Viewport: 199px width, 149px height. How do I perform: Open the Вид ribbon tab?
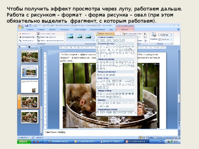coord(111,29)
